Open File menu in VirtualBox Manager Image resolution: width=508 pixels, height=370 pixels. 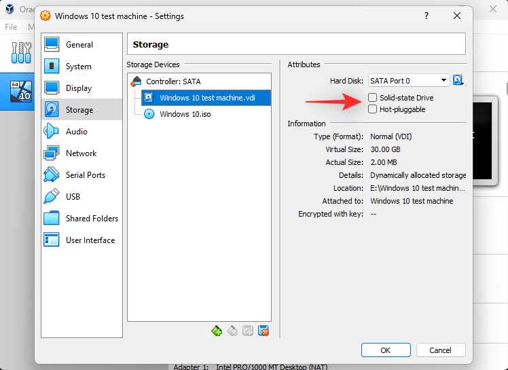(11, 27)
